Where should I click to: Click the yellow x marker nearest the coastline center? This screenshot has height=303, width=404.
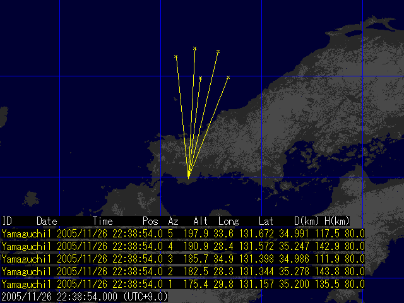pos(200,78)
